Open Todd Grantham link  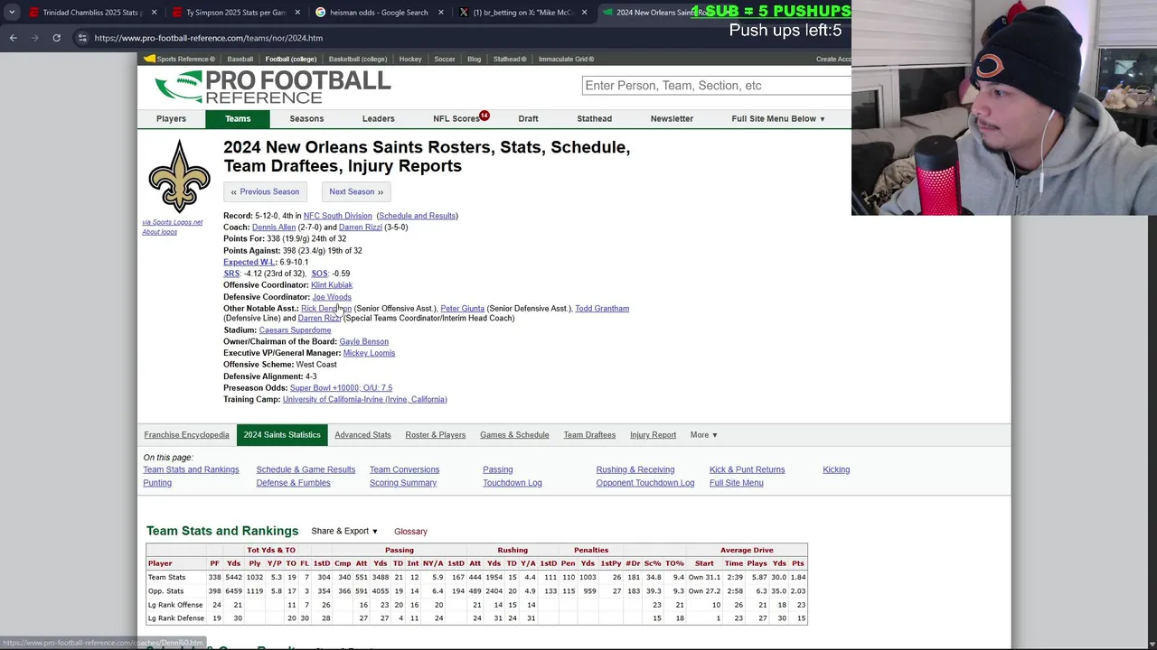tap(602, 309)
